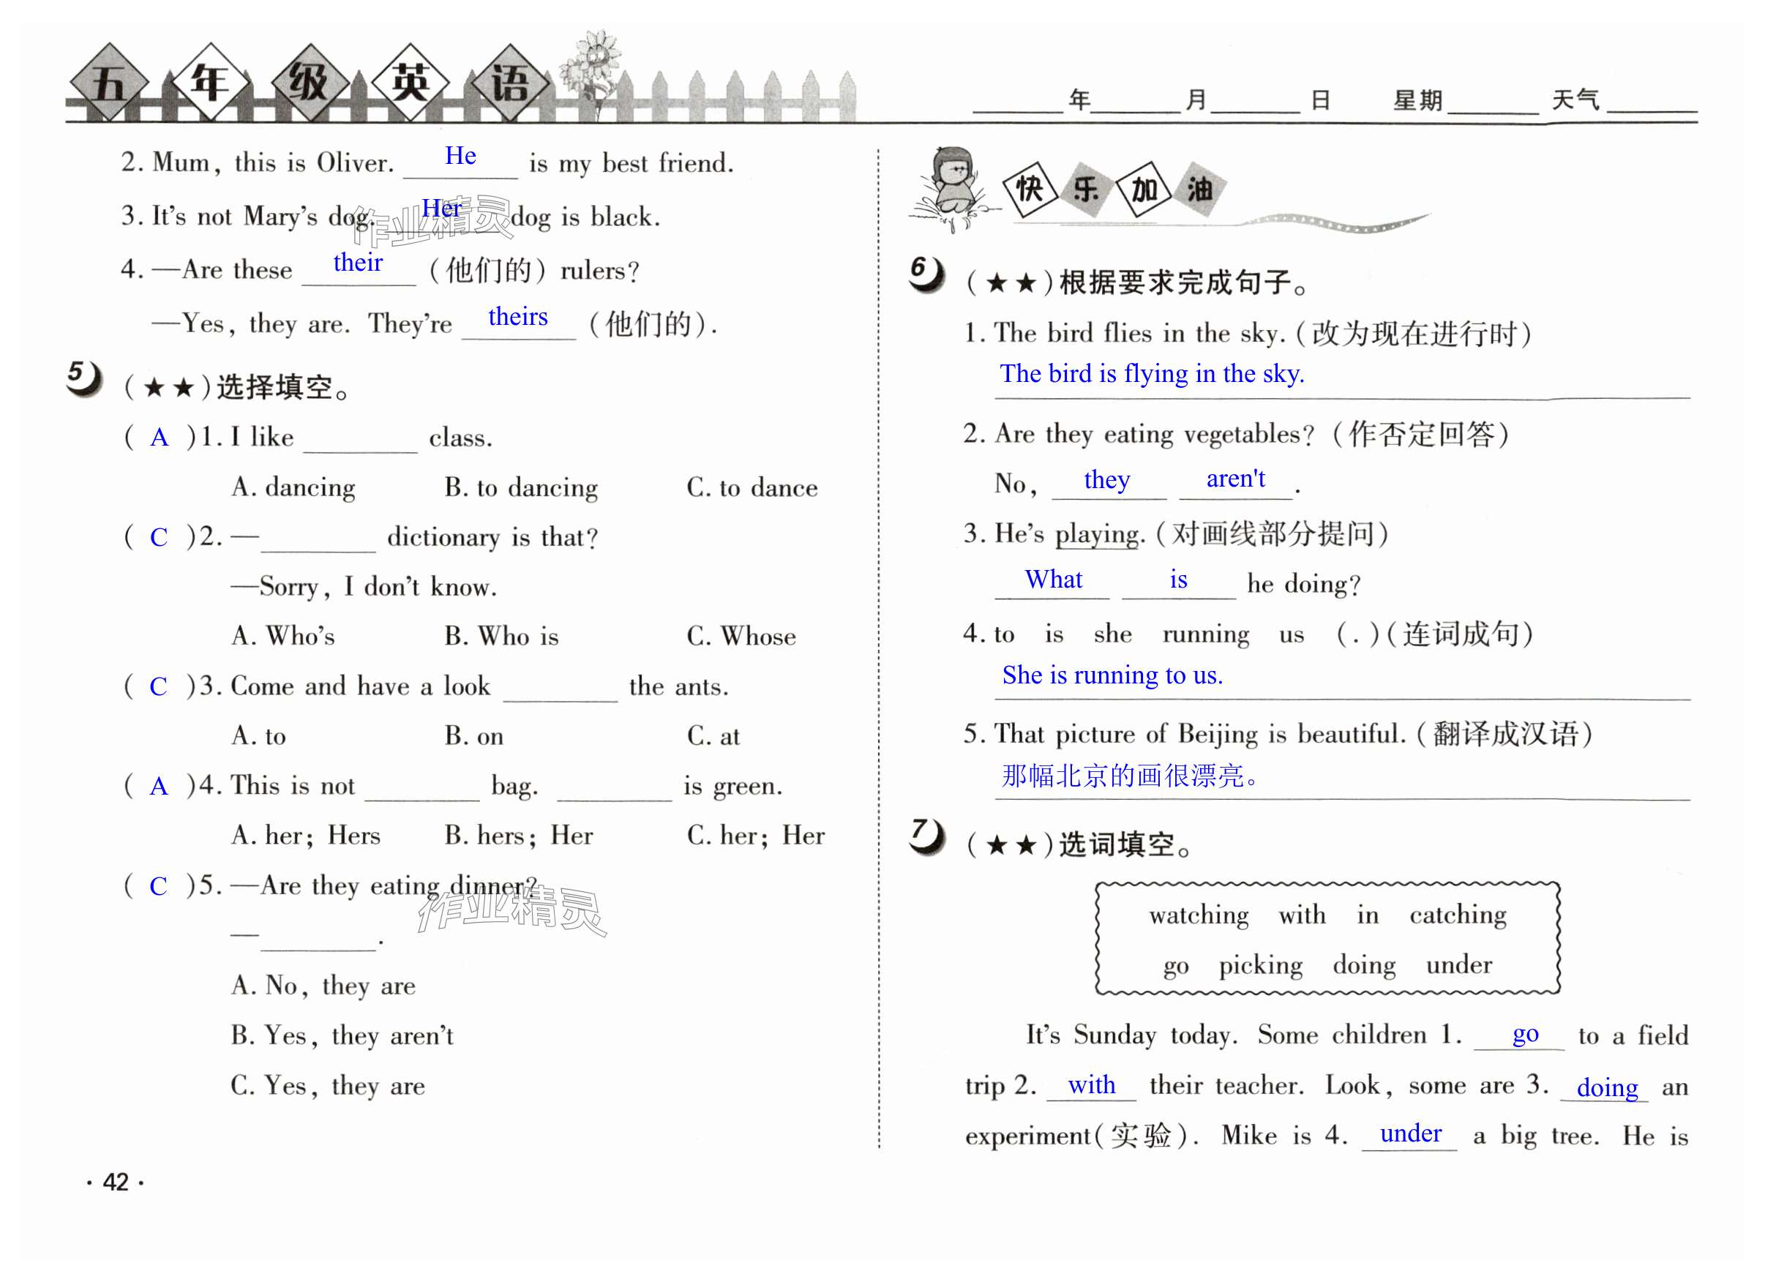The image size is (1765, 1282).
Task: Click the 快乐加油 section banner
Action: 1114,189
